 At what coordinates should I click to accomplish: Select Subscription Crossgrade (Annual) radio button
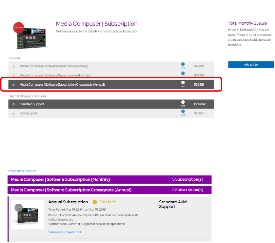tap(13, 85)
